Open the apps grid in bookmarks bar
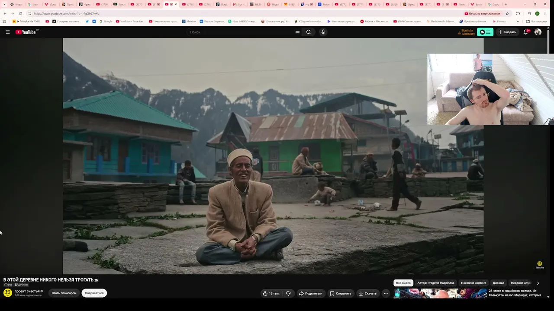Viewport: 554px width, 311px height. [x=5, y=21]
